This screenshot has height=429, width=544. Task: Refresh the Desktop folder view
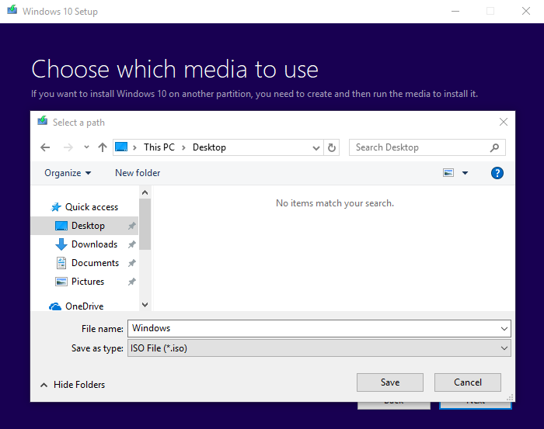pyautogui.click(x=332, y=147)
